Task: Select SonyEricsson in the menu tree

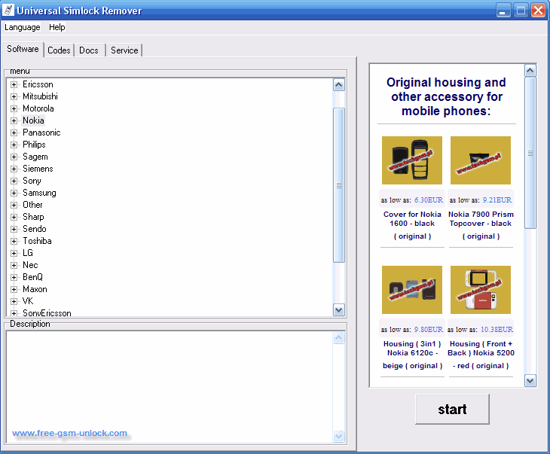Action: (x=47, y=313)
